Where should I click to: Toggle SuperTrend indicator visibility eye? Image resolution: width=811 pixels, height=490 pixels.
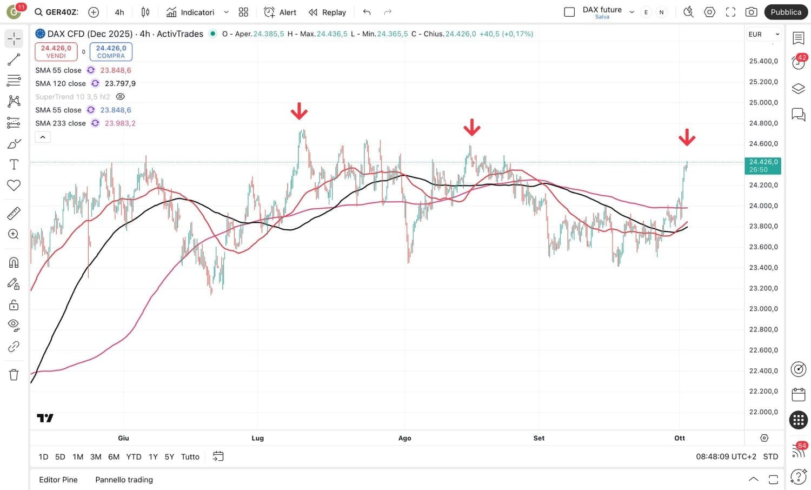(x=121, y=97)
